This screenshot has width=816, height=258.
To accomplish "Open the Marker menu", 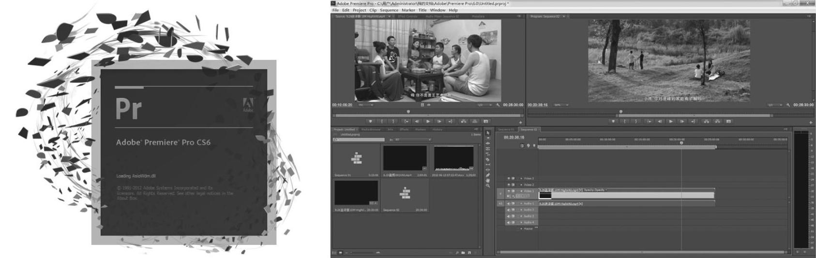I will click(408, 10).
